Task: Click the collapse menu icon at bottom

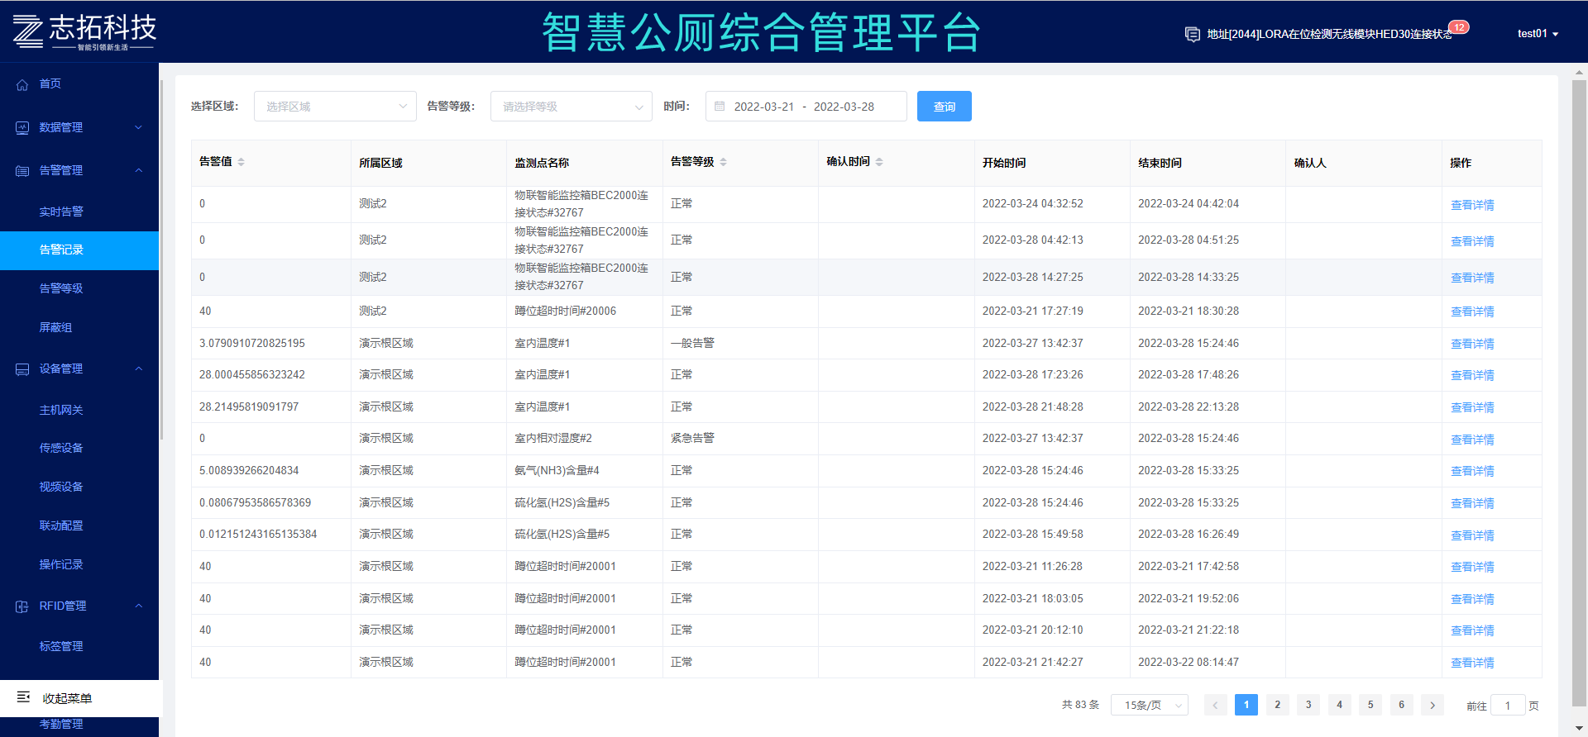Action: pyautogui.click(x=24, y=698)
